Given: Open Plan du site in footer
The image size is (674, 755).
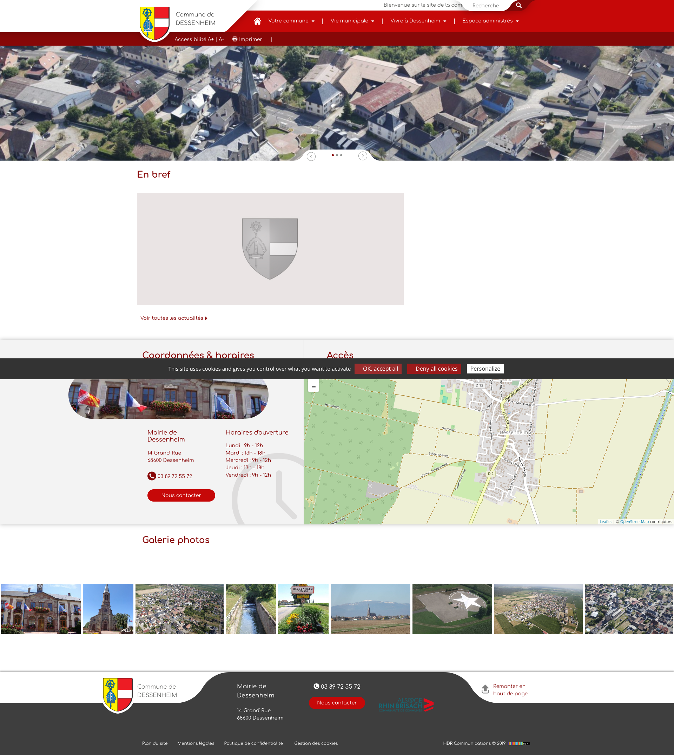Looking at the screenshot, I should point(155,743).
